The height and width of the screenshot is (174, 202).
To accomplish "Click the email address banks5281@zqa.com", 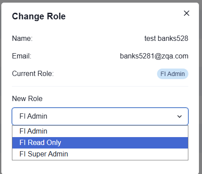I will pyautogui.click(x=154, y=56).
